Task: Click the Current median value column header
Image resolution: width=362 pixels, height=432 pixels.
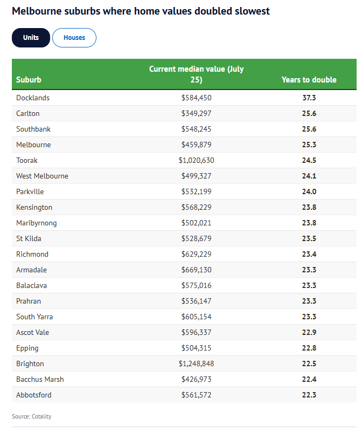Action: 196,74
